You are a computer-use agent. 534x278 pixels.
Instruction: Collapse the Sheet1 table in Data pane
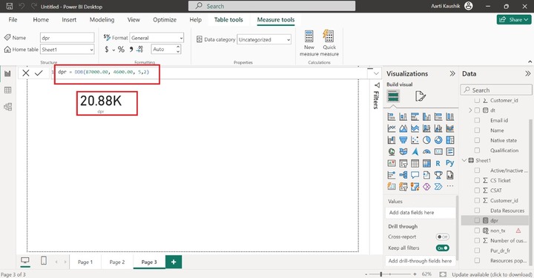[x=464, y=160]
